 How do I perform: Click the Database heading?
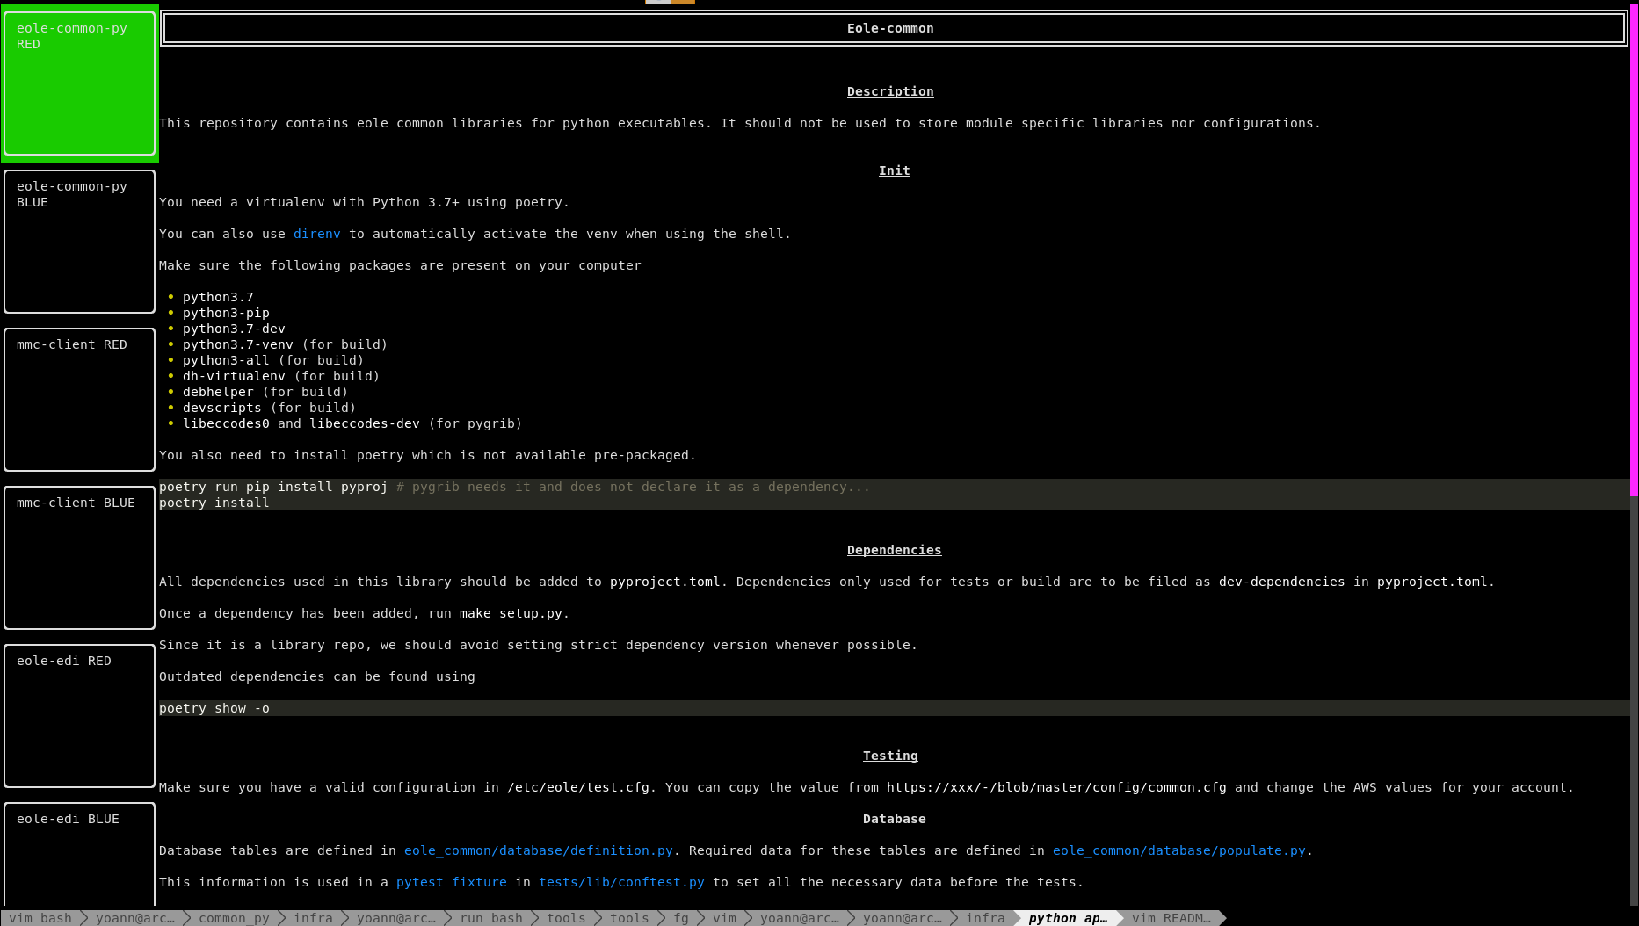(895, 819)
